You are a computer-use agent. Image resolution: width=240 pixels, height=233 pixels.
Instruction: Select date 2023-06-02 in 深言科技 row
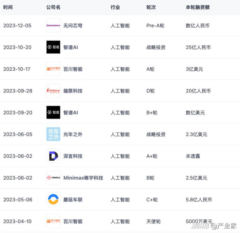18,156
